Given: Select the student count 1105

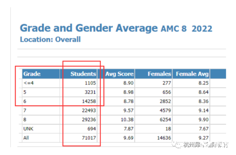Looking at the screenshot, I should point(90,83).
